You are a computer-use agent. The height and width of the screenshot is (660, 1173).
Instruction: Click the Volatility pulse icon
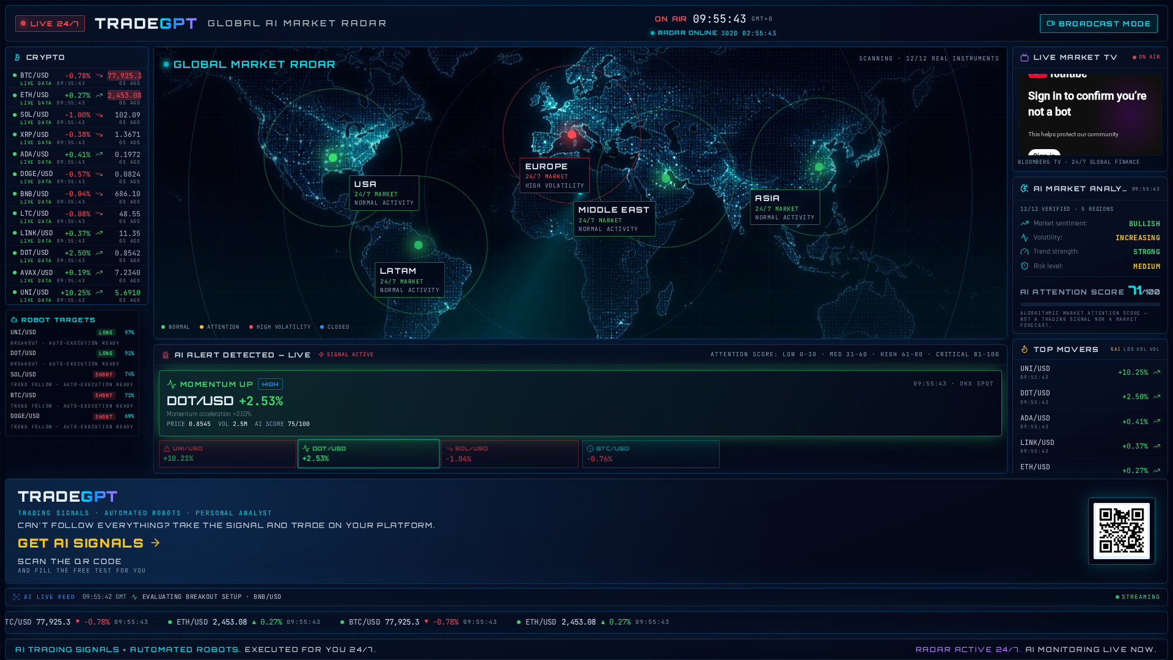pyautogui.click(x=1025, y=238)
